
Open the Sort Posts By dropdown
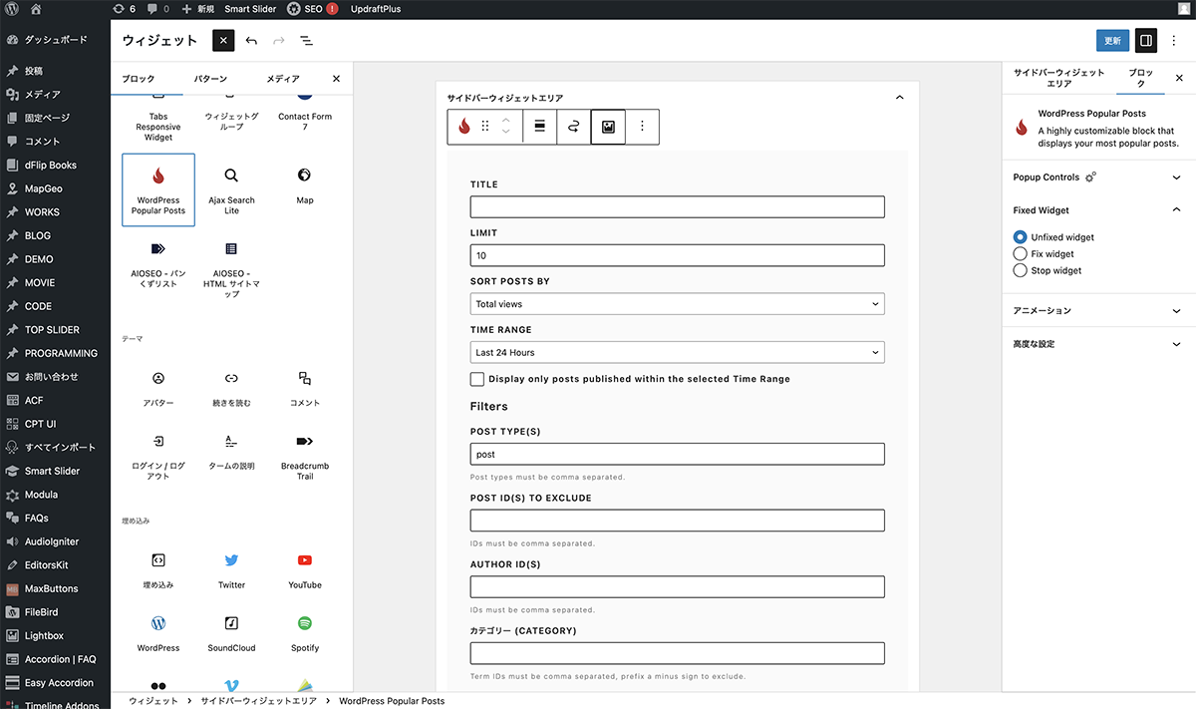(677, 304)
